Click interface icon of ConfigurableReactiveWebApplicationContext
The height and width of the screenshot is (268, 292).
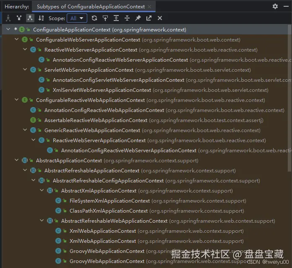25,100
